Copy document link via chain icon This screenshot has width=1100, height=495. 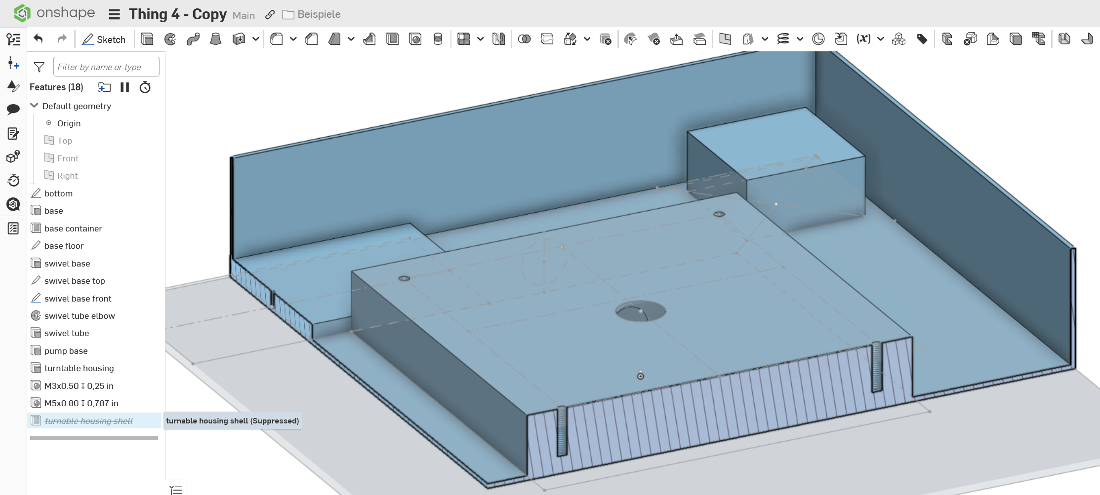point(270,14)
